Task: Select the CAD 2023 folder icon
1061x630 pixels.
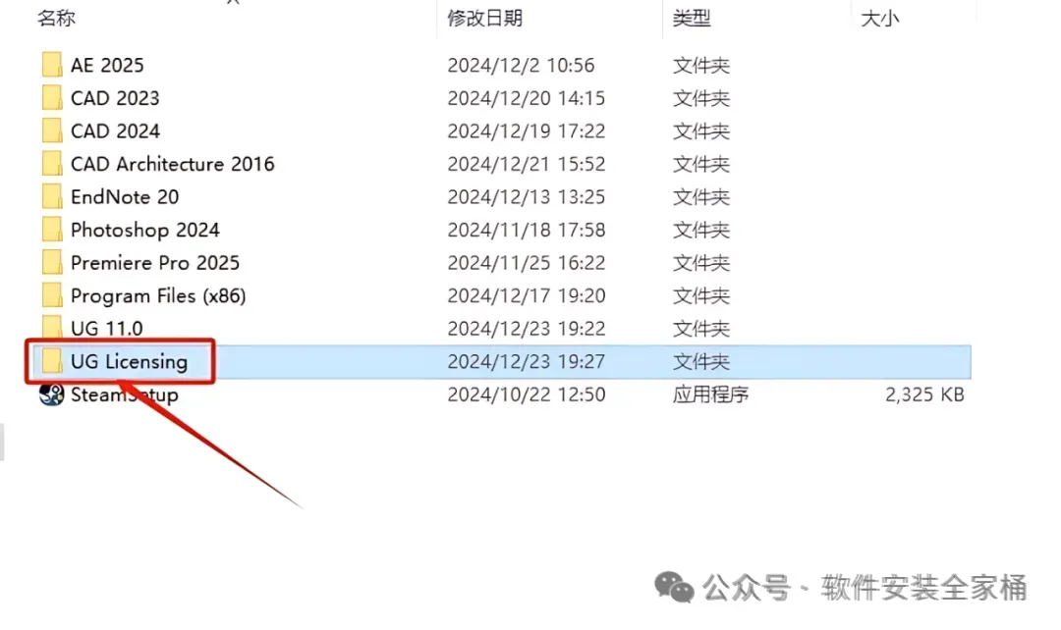Action: (x=51, y=98)
